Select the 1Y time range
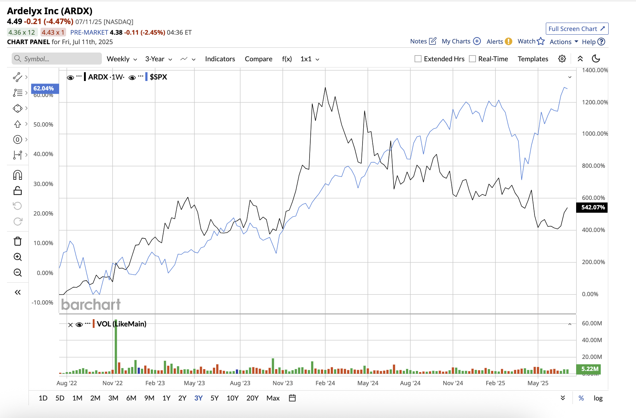 (166, 398)
